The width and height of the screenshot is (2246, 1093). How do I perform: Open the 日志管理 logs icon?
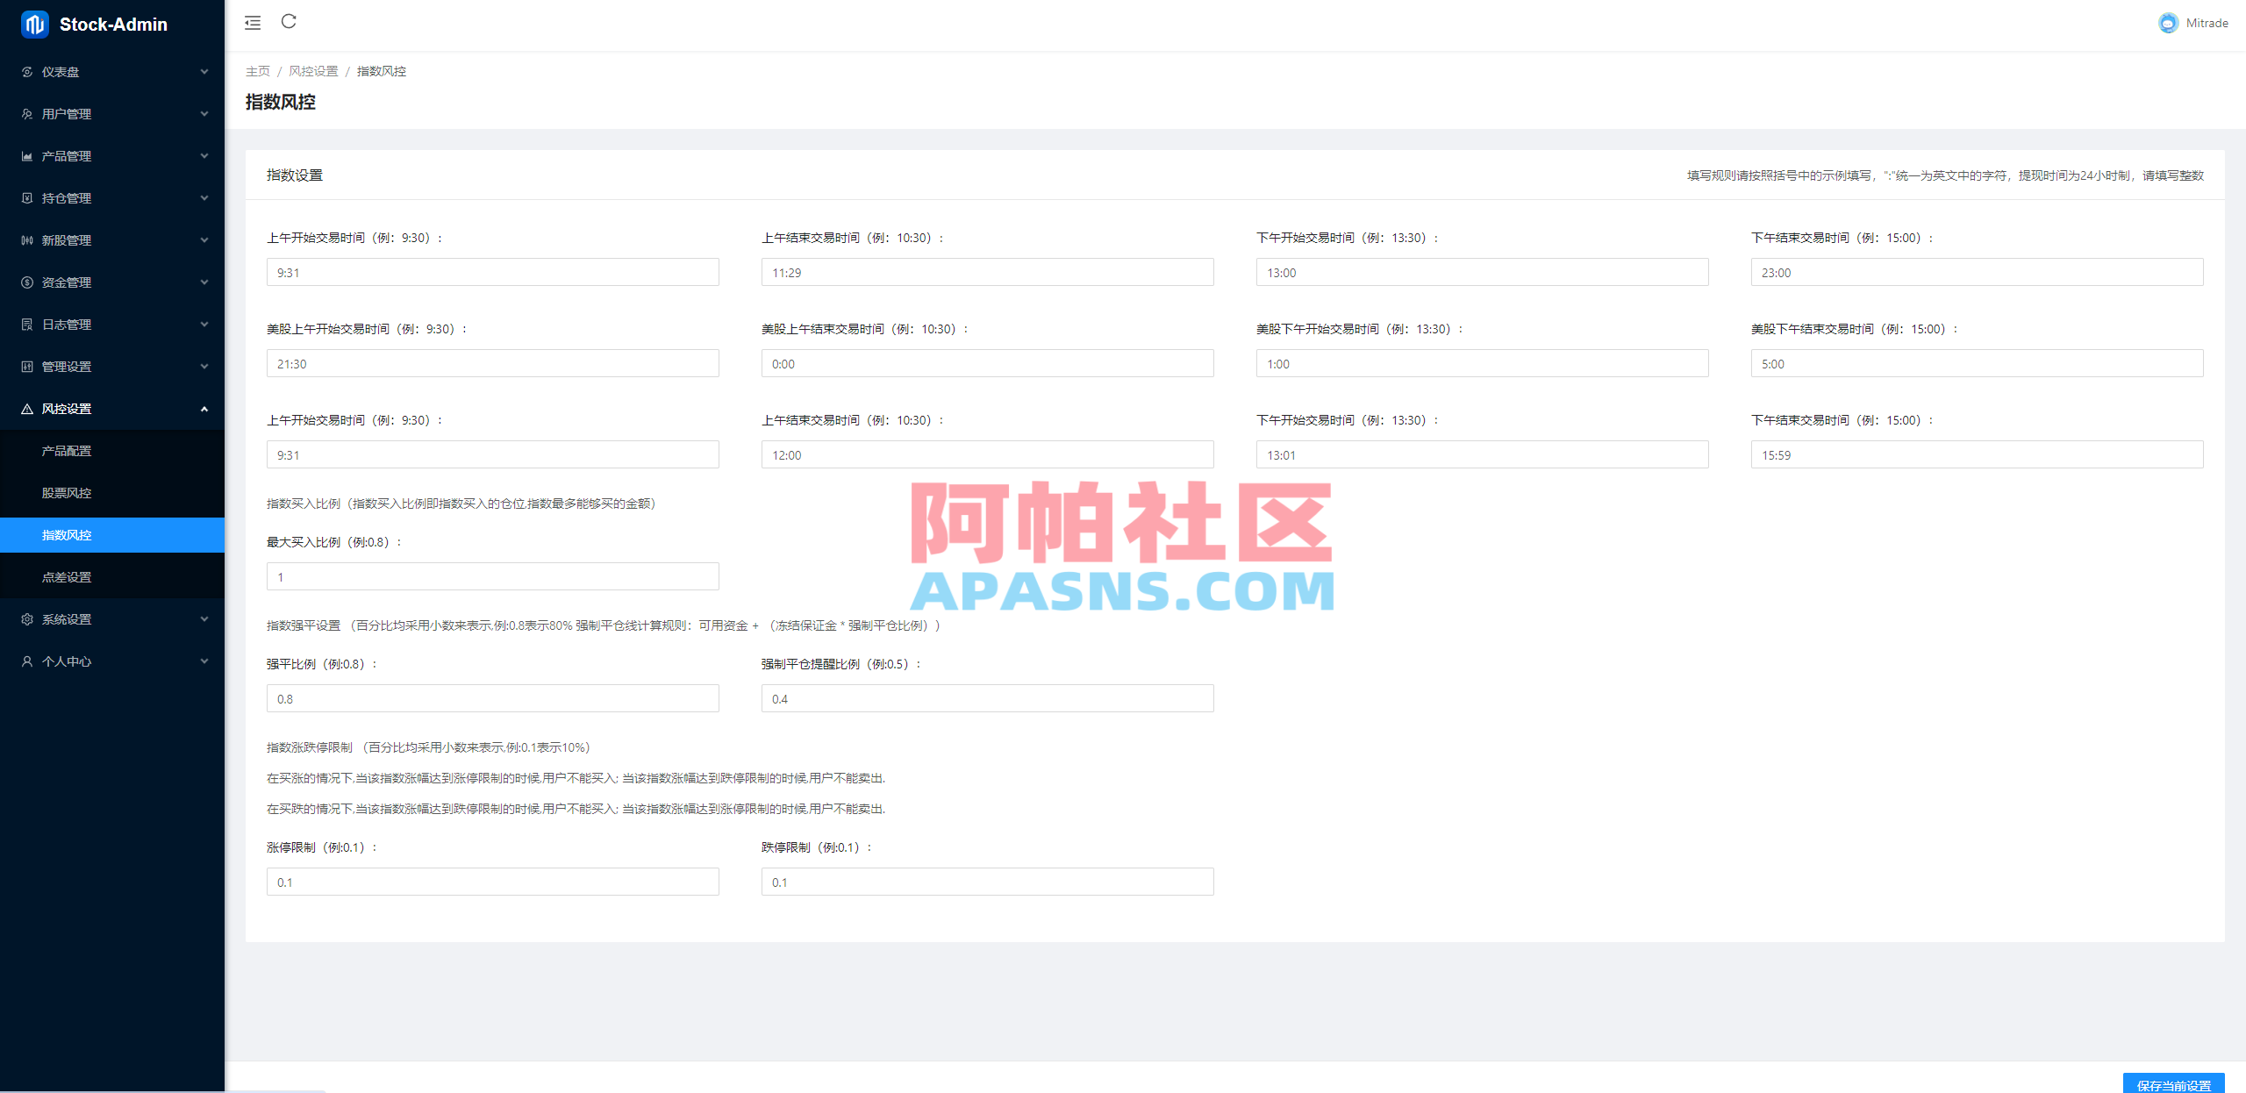[26, 324]
